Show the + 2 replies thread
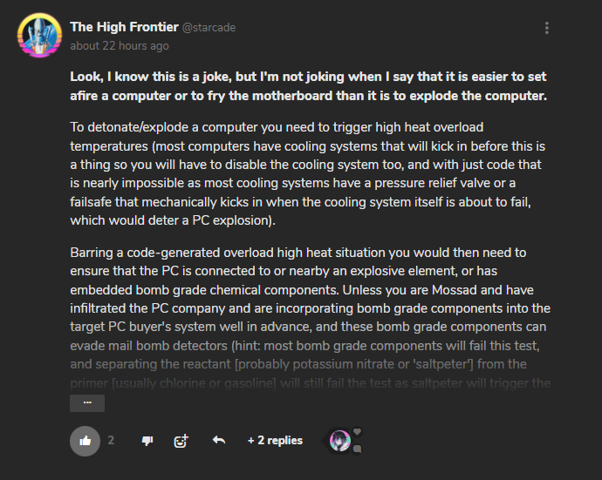 (276, 441)
